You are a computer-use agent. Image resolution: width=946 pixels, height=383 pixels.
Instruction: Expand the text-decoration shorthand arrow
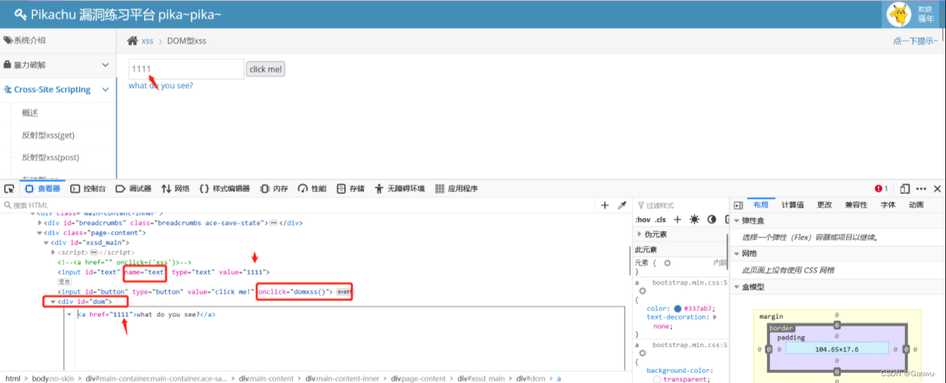click(x=715, y=317)
